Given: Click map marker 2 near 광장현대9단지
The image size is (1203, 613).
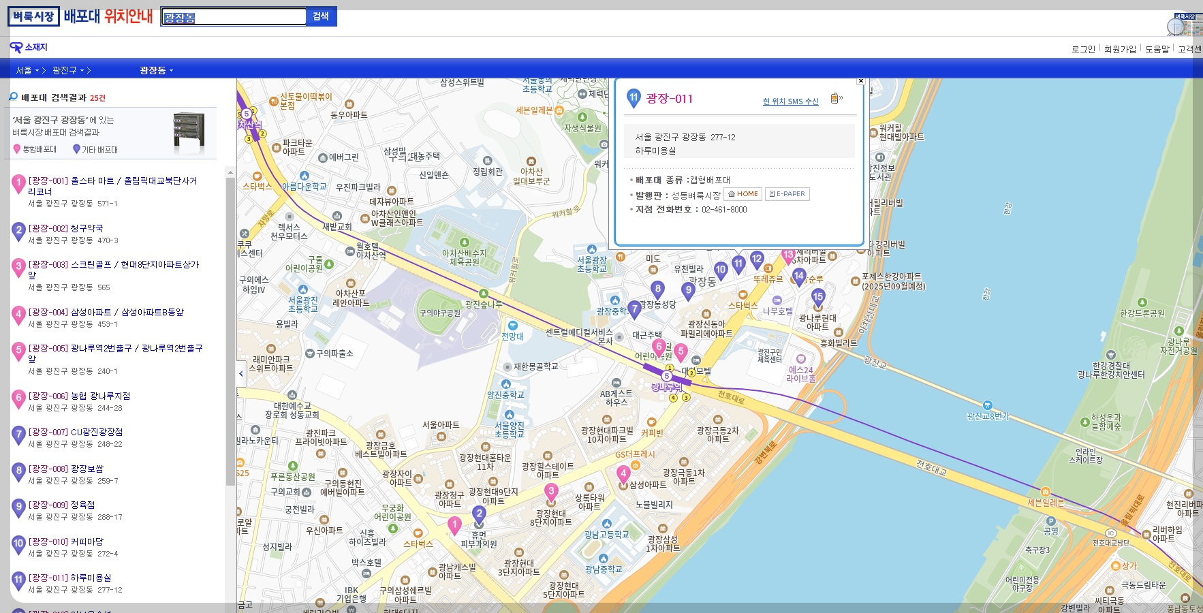Looking at the screenshot, I should pyautogui.click(x=479, y=514).
